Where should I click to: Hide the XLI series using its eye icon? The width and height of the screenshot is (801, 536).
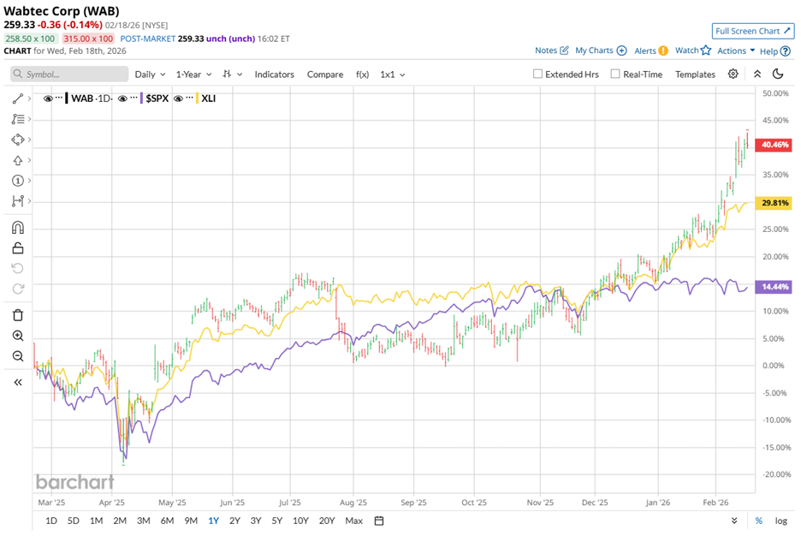(180, 98)
